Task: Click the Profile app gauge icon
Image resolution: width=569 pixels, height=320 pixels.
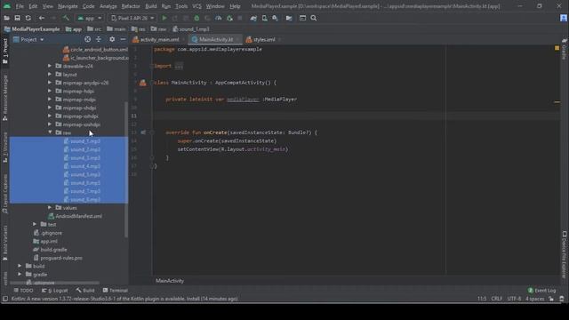Action: (x=218, y=18)
